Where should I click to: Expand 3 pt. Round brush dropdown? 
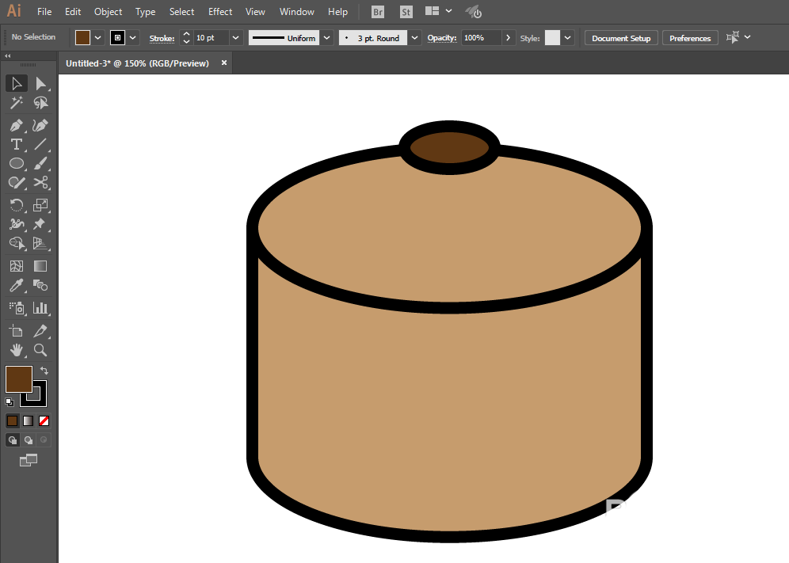[x=414, y=38]
